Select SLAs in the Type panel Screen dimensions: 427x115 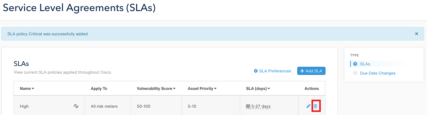click(365, 64)
